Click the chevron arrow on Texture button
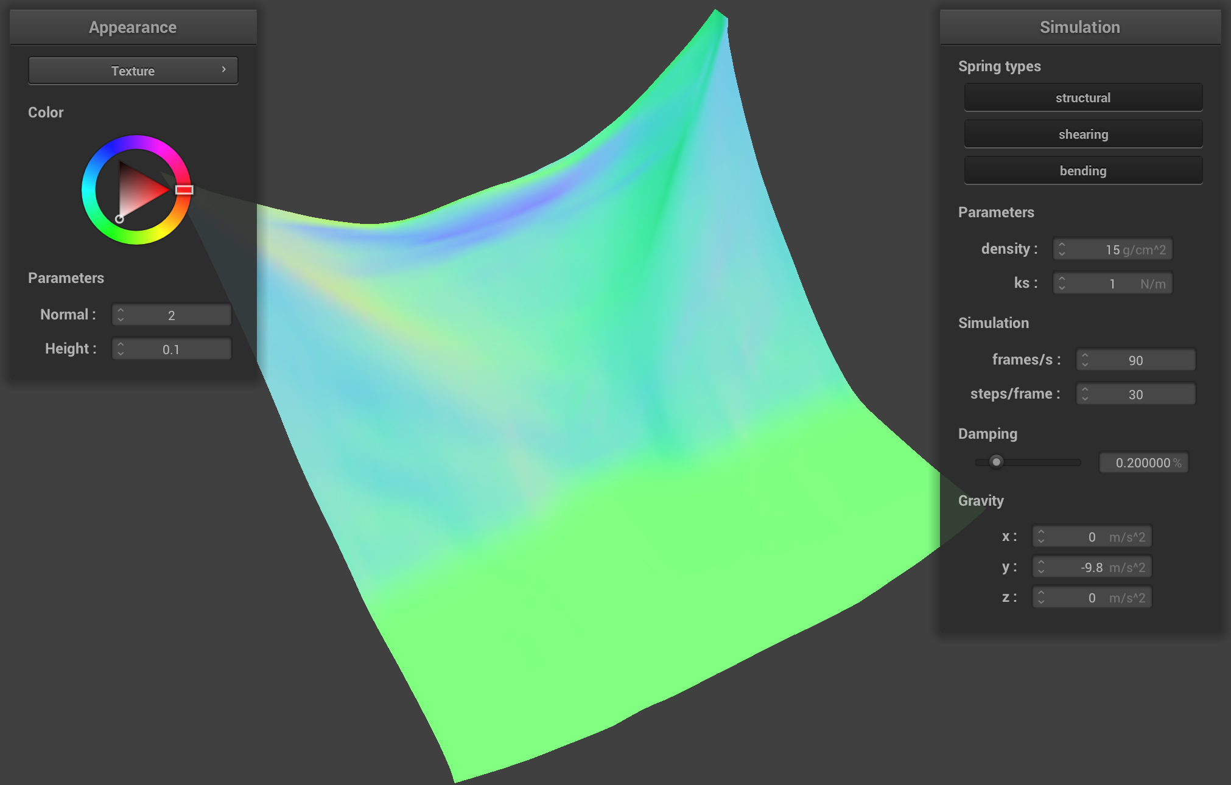This screenshot has height=785, width=1231. click(224, 69)
